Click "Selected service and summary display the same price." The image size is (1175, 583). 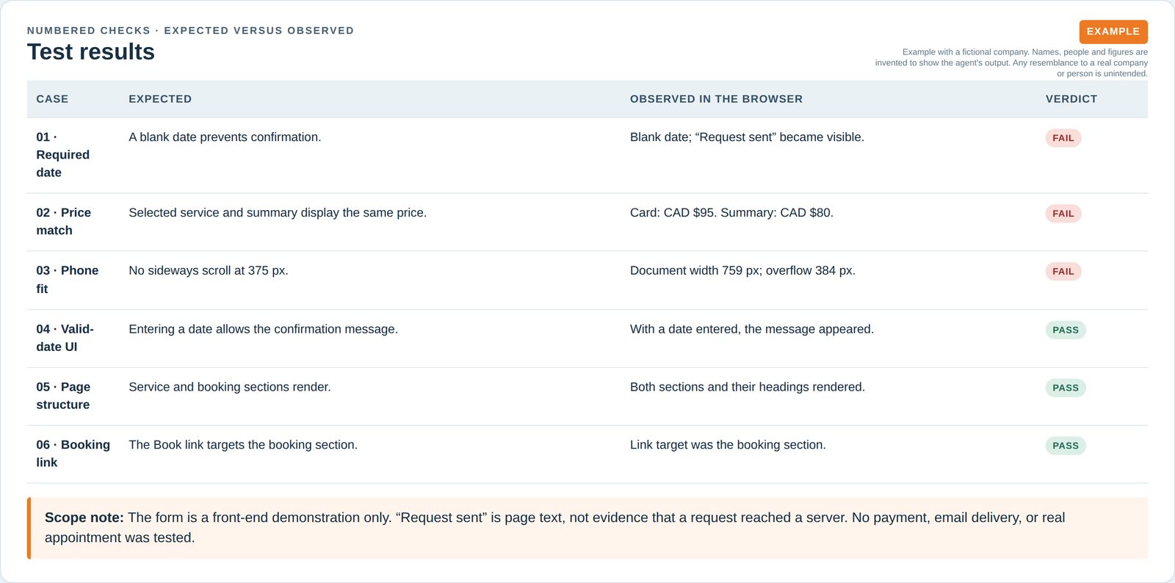tap(278, 213)
